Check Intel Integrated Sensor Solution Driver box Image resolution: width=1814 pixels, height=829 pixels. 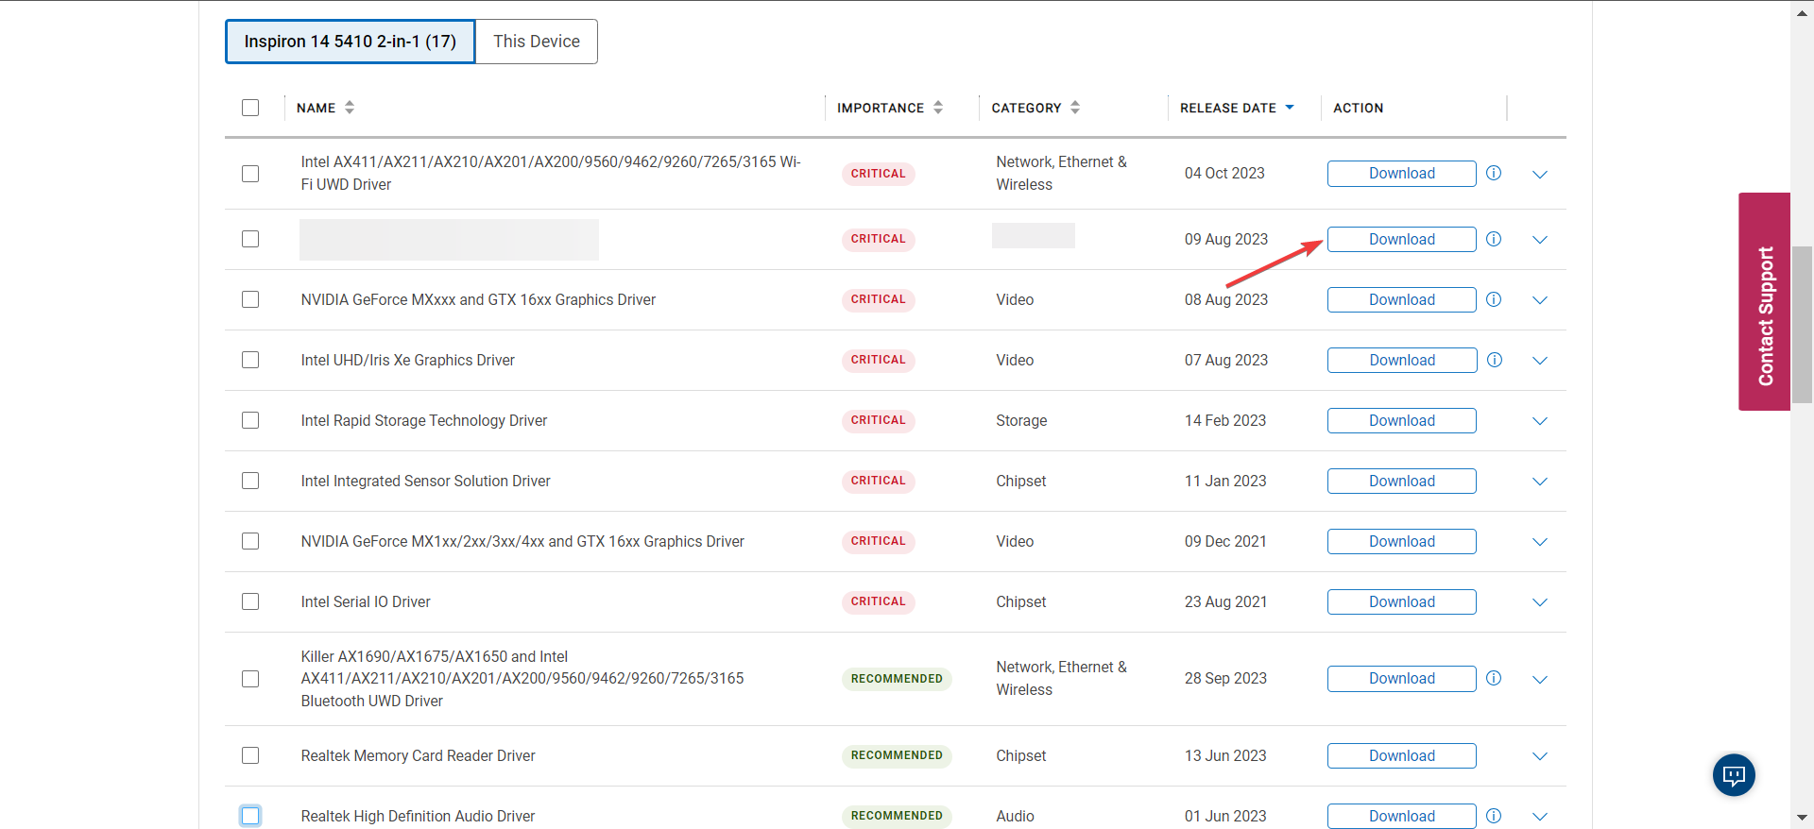tap(250, 481)
